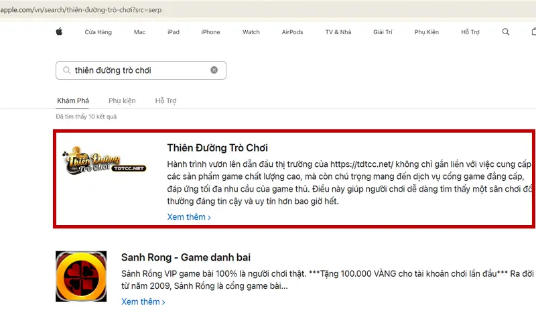Click the Apple logo icon
Screen dimensions: 536x335
59,31
